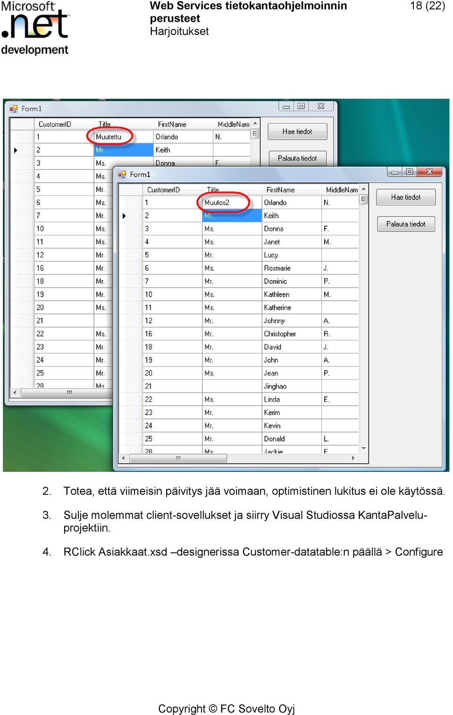Maximize the front Form1 window
The height and width of the screenshot is (715, 453).
409,172
